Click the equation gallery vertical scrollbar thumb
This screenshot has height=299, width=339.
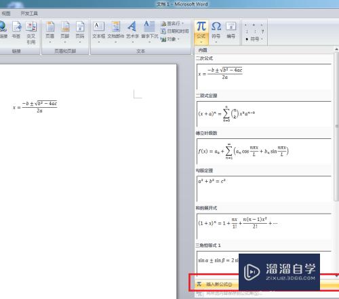pyautogui.click(x=336, y=126)
